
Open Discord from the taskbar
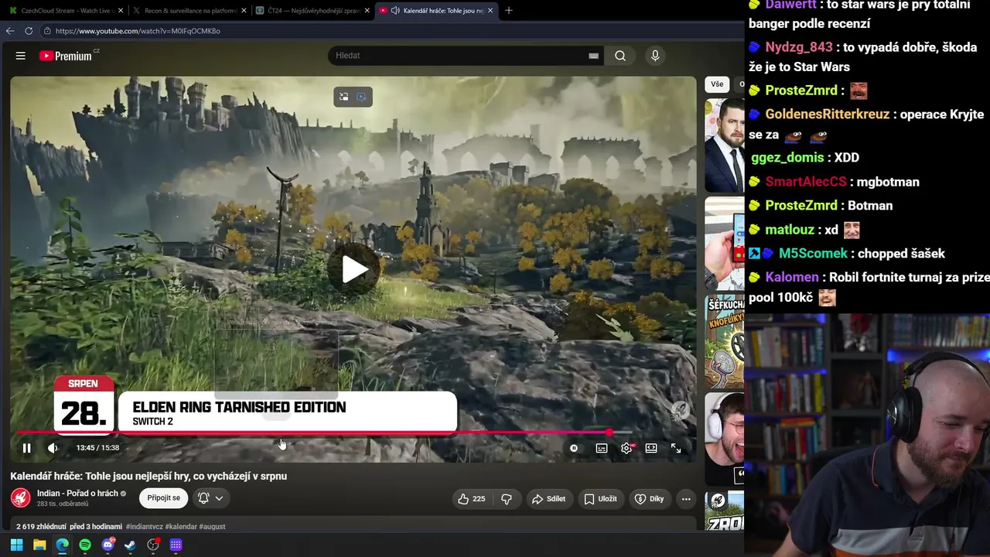108,545
